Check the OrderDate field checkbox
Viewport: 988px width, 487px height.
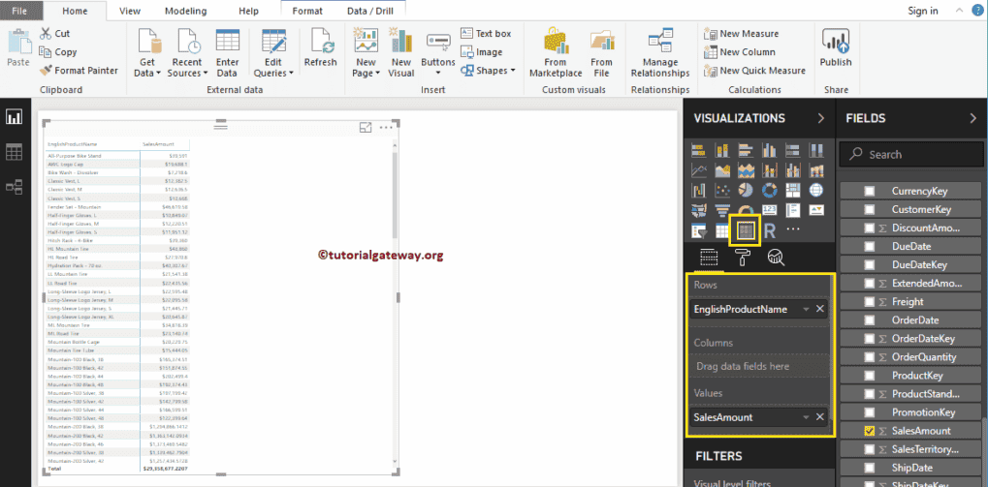[870, 320]
